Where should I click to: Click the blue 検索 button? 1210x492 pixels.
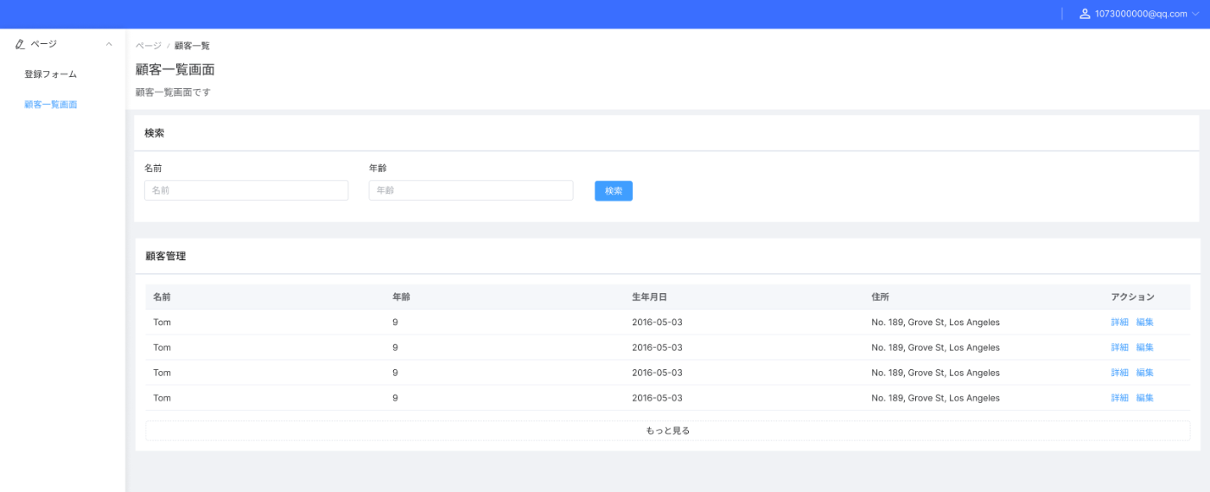pos(614,190)
